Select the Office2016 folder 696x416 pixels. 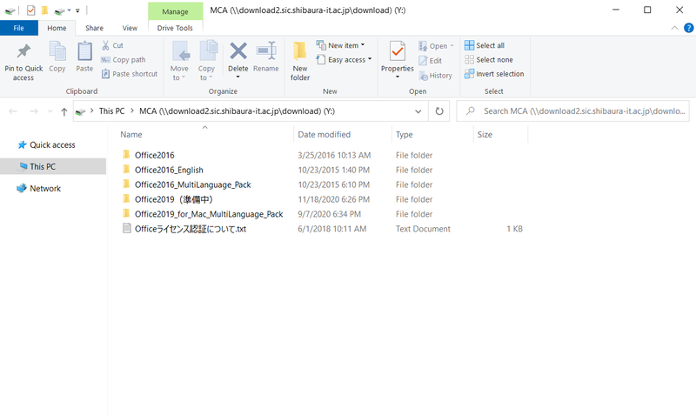(155, 155)
